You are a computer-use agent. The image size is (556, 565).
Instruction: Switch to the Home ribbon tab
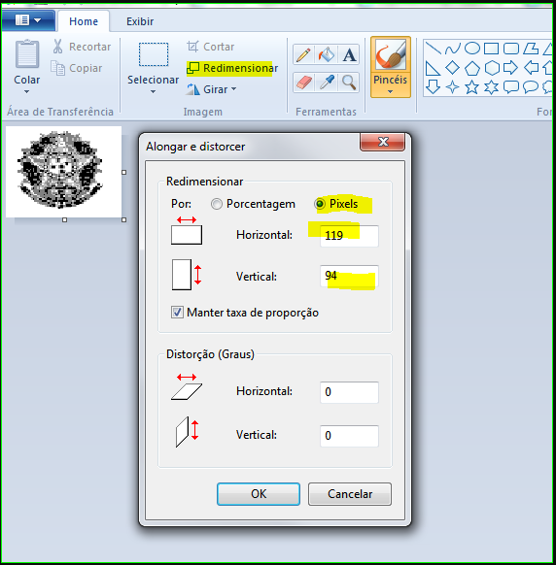[84, 21]
